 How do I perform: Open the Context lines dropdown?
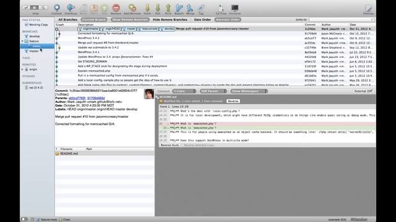click(x=184, y=91)
